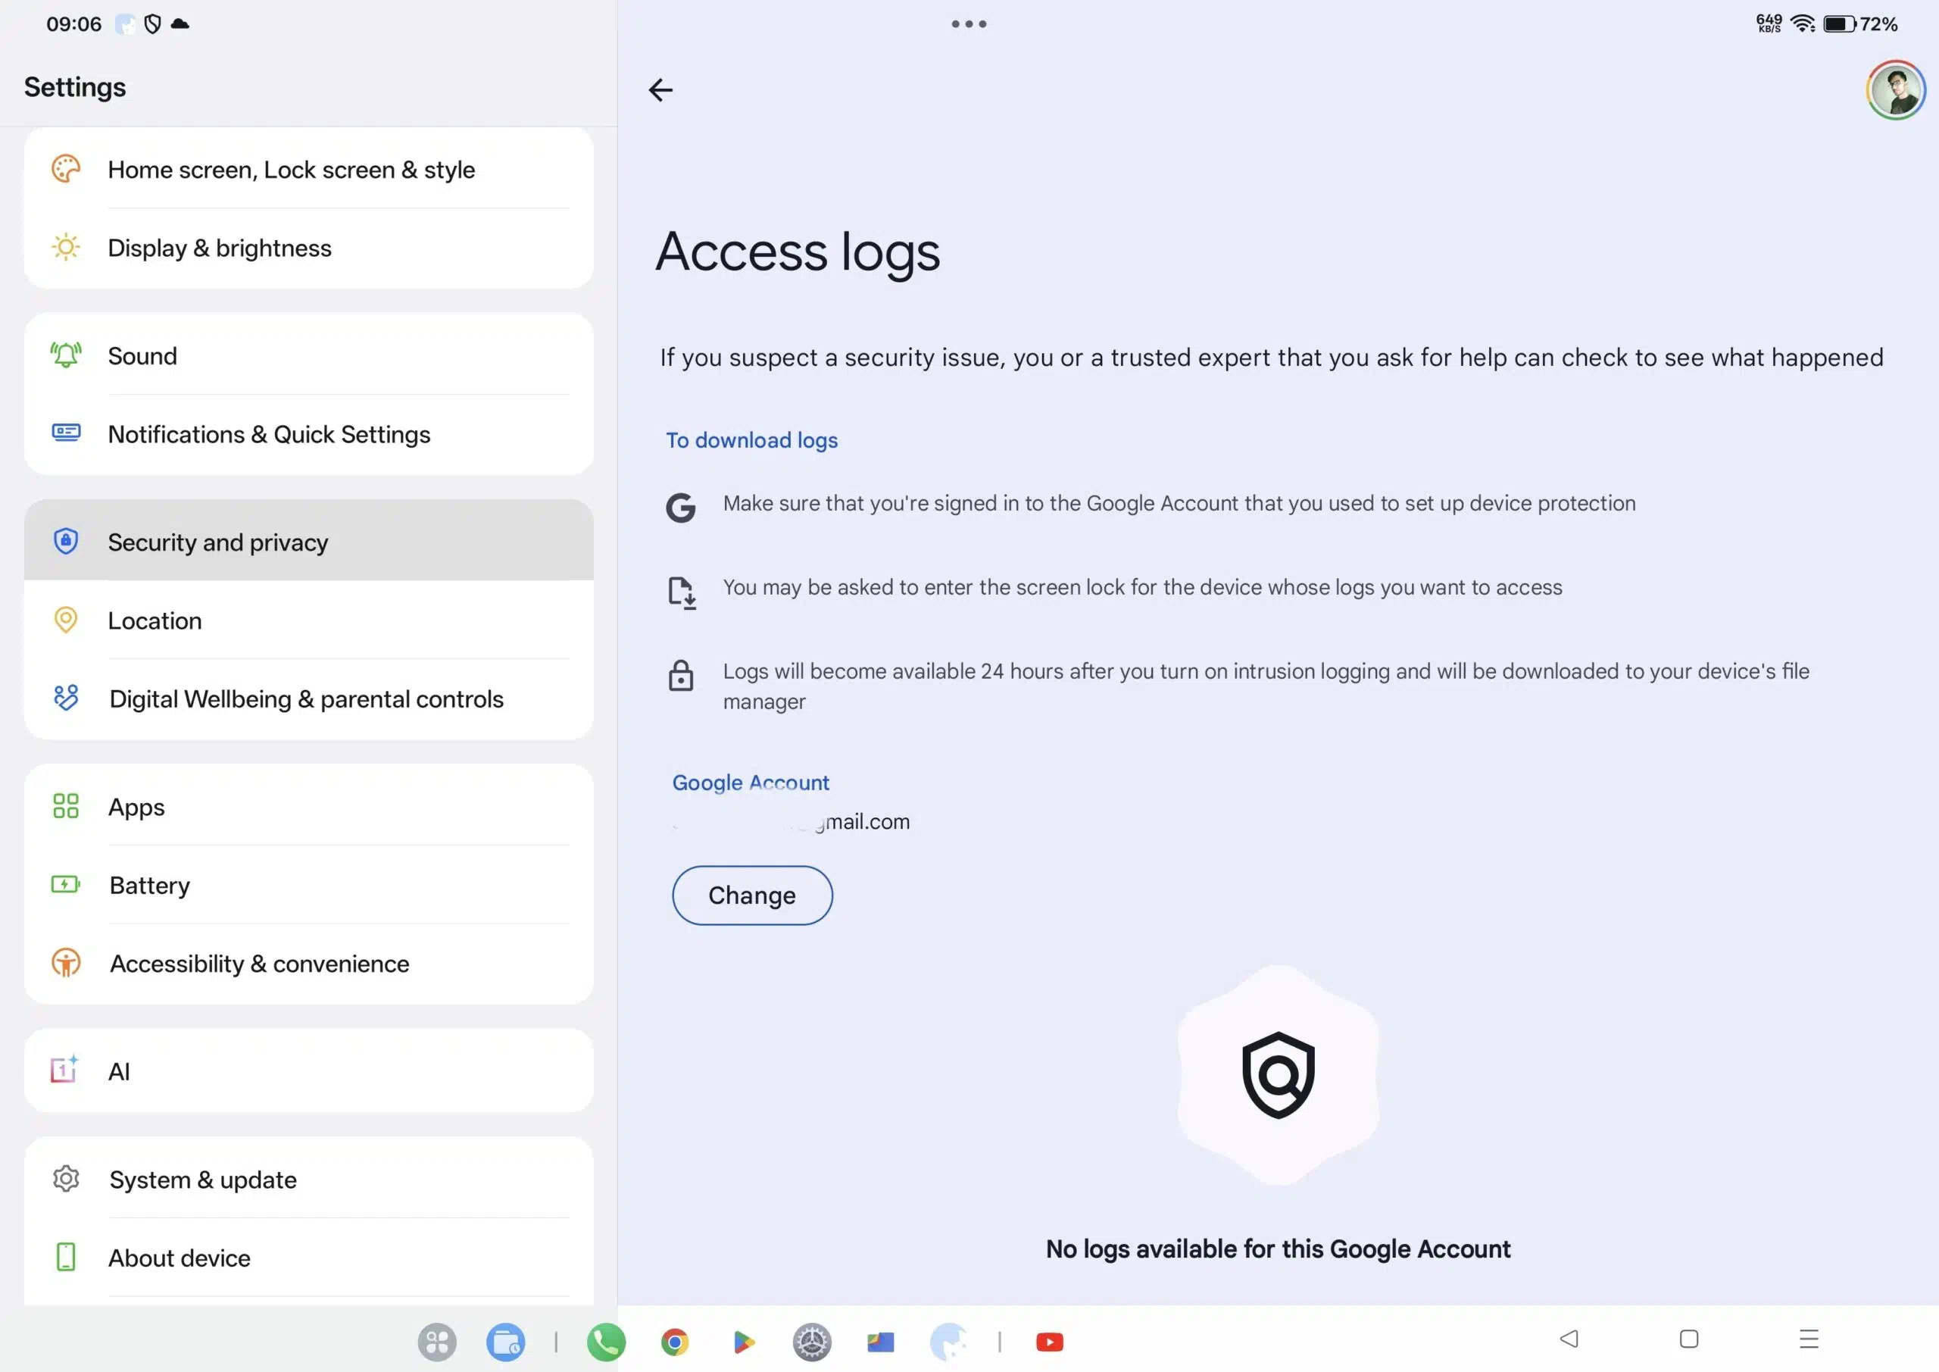Tap the Google Account email address
1939x1372 pixels.
pyautogui.click(x=792, y=821)
